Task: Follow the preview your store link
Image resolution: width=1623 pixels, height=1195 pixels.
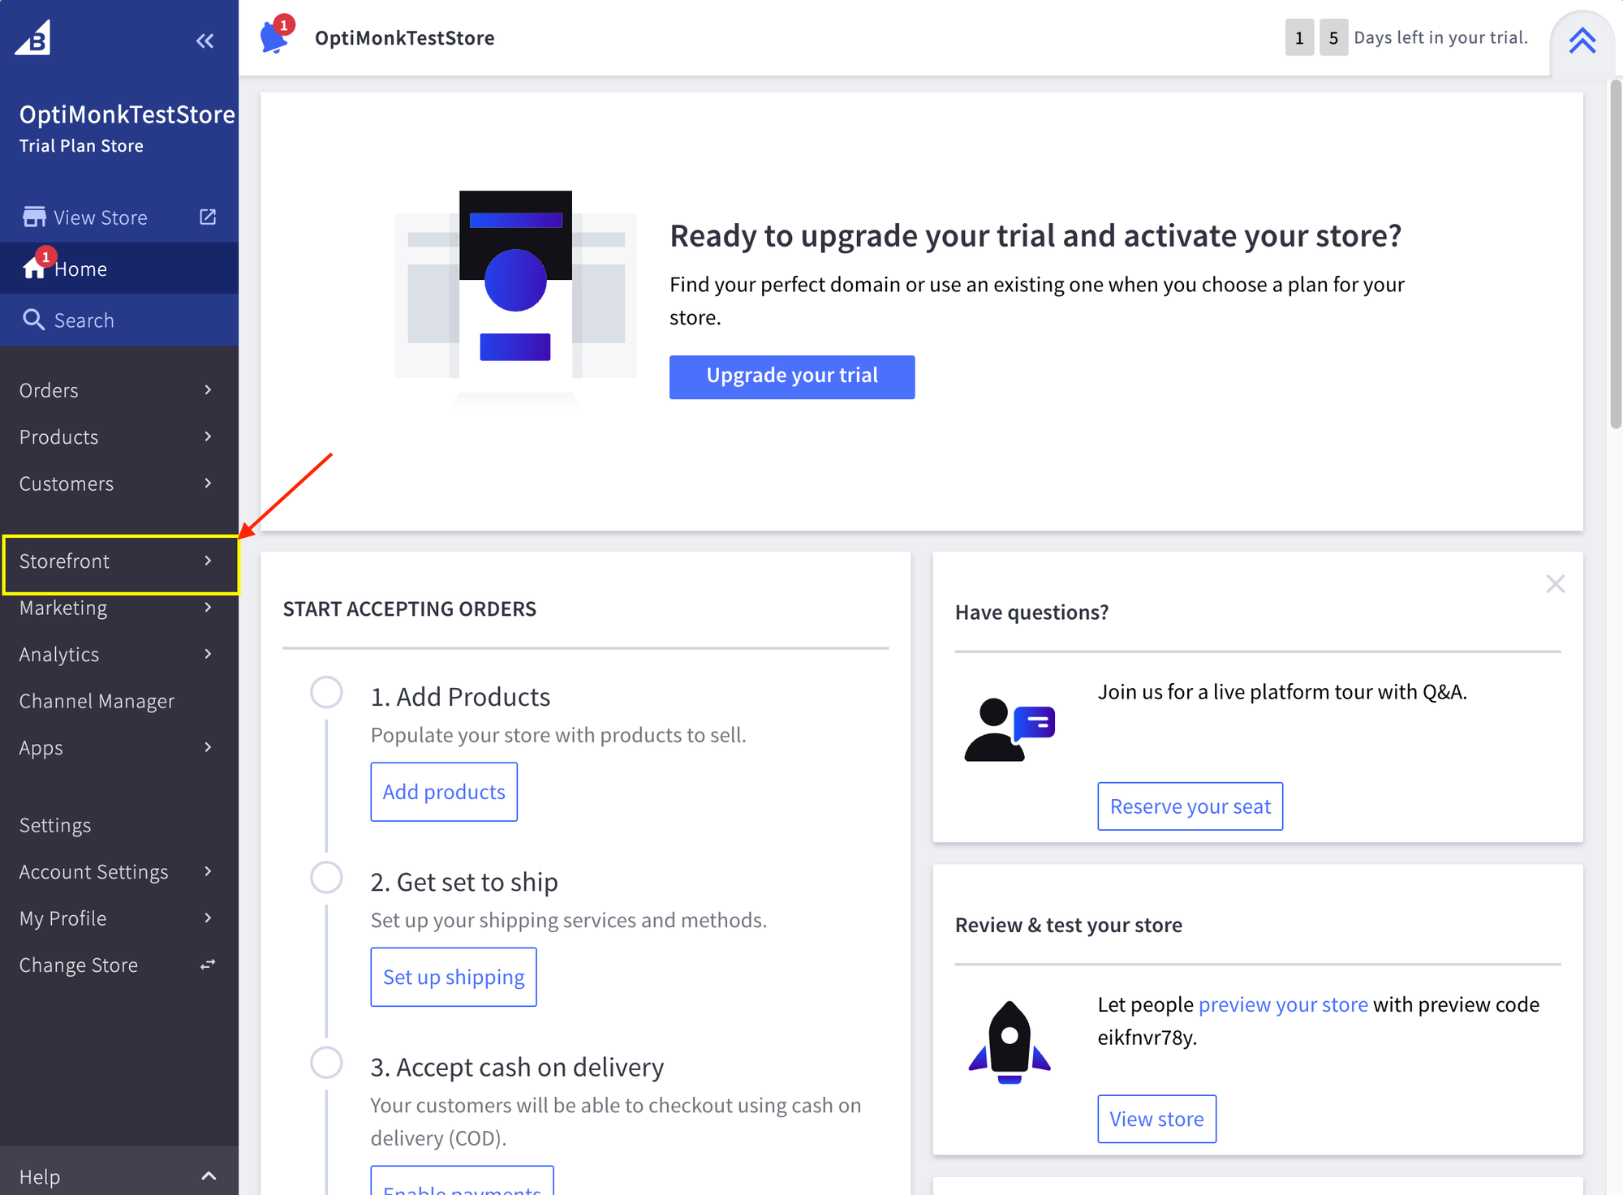Action: tap(1283, 1004)
